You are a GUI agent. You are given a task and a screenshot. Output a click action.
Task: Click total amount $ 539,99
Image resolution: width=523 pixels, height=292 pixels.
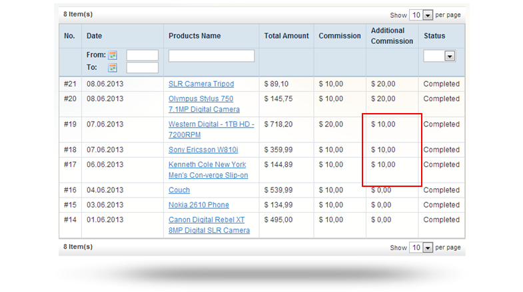tap(278, 190)
